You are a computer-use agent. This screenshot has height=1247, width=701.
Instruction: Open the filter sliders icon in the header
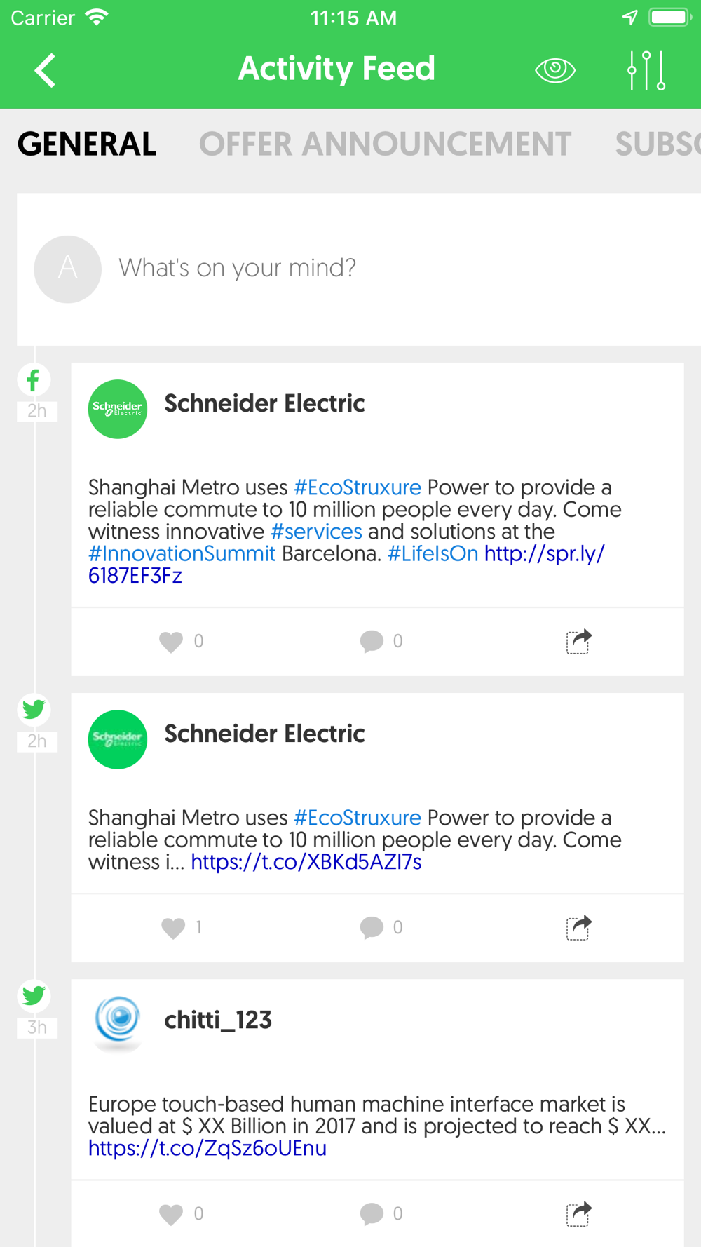coord(646,70)
